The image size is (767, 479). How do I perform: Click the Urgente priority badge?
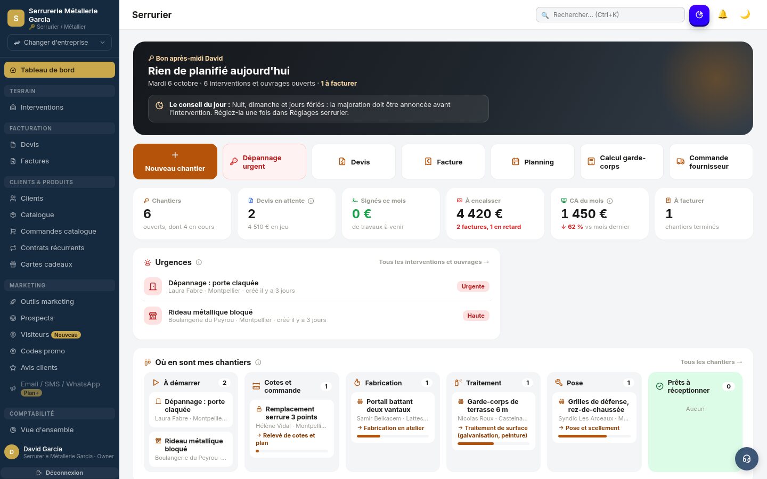point(473,286)
